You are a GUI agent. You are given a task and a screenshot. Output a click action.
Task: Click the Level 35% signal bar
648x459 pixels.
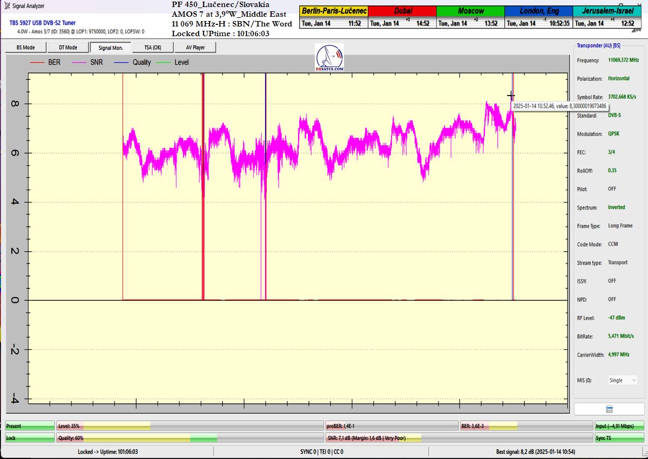point(190,426)
